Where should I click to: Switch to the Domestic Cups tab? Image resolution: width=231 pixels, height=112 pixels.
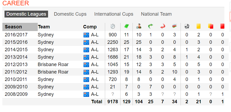point(70,14)
